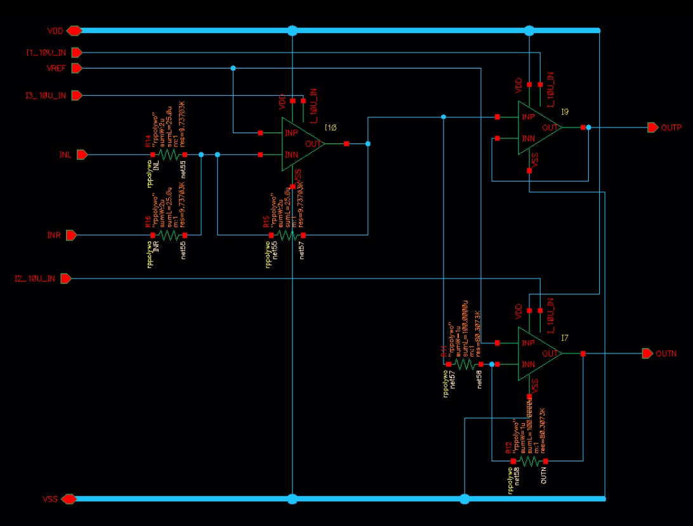The width and height of the screenshot is (693, 526).
Task: Select op-amp instance I7
Action: tap(539, 353)
